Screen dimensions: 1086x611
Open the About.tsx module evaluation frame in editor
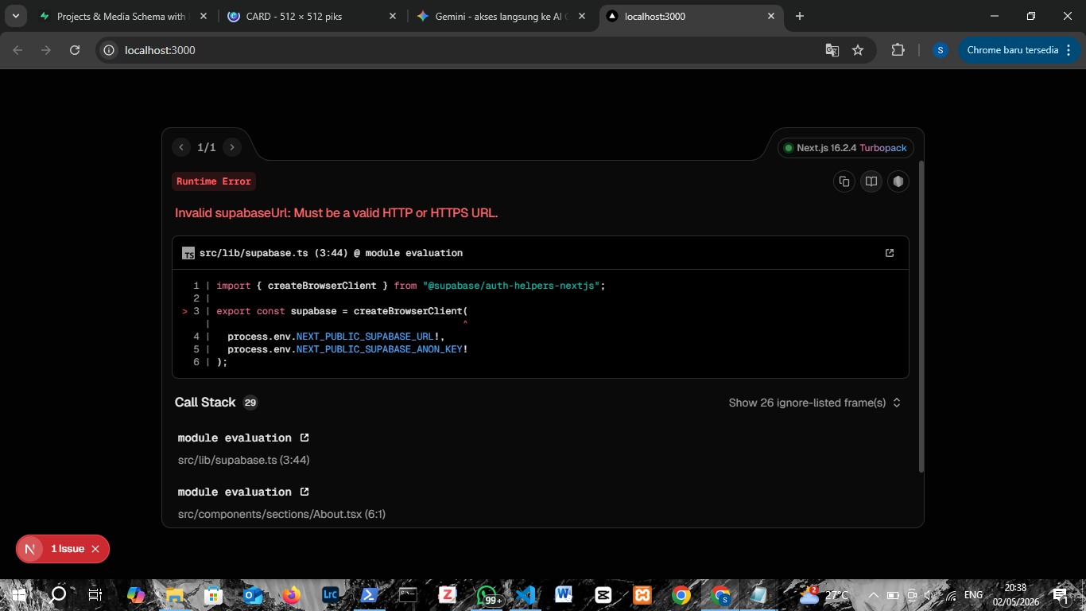(304, 492)
